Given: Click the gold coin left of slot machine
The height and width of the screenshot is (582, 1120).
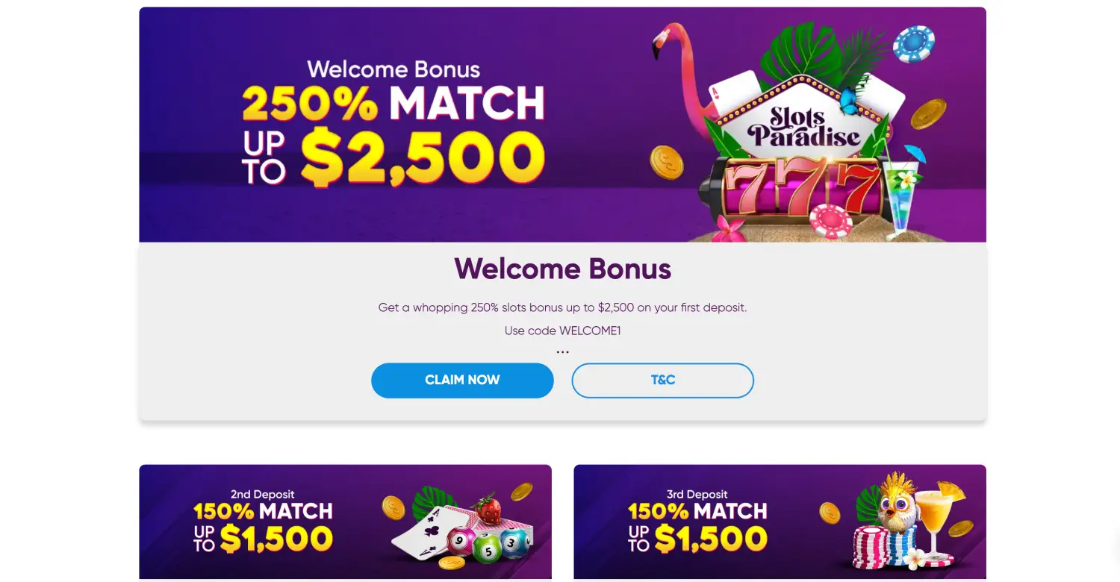Looking at the screenshot, I should pos(666,162).
